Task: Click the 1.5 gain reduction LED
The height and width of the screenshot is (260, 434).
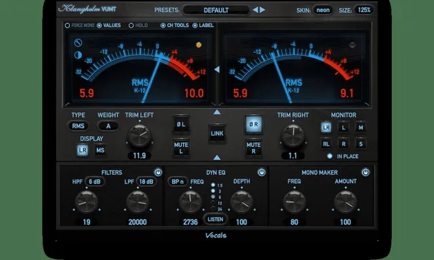Action: [x=213, y=185]
